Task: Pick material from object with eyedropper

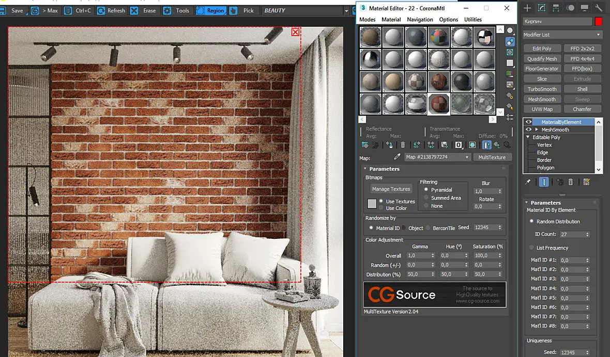Action: (x=397, y=157)
